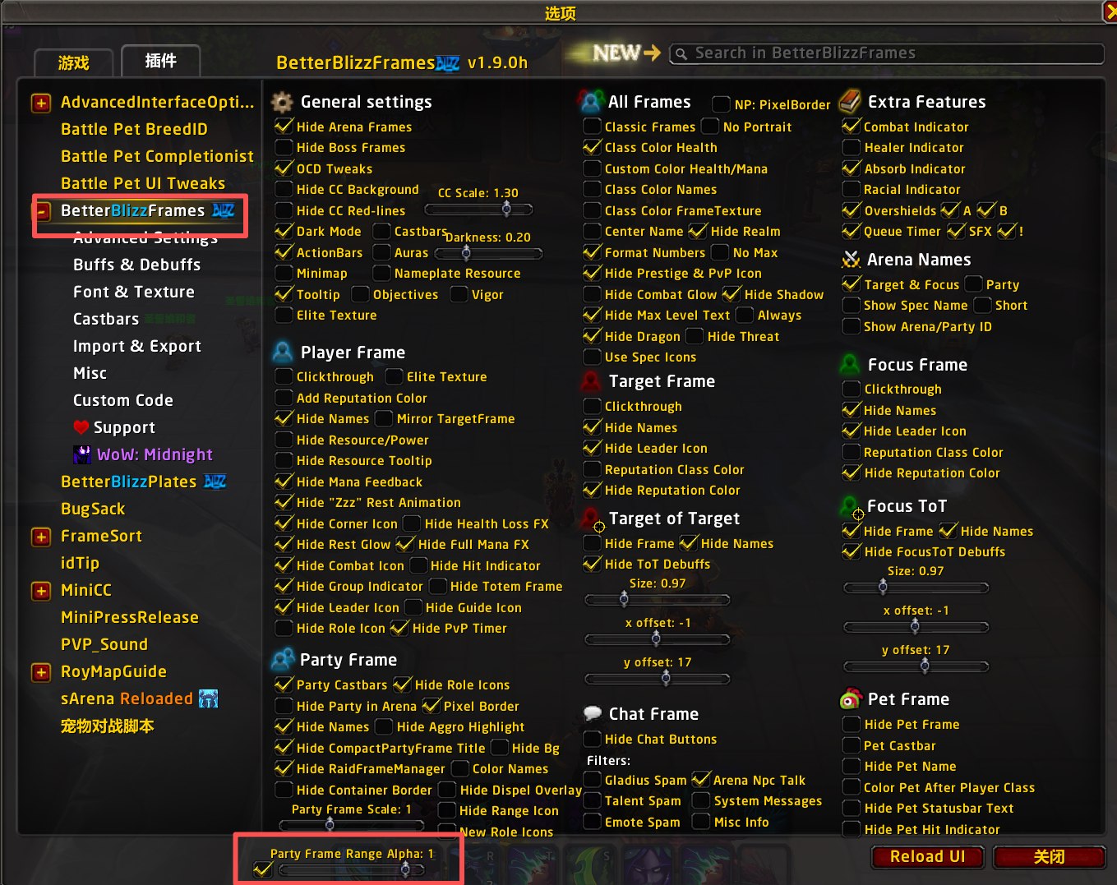Select the idTip addon entry
This screenshot has width=1117, height=885.
click(80, 563)
